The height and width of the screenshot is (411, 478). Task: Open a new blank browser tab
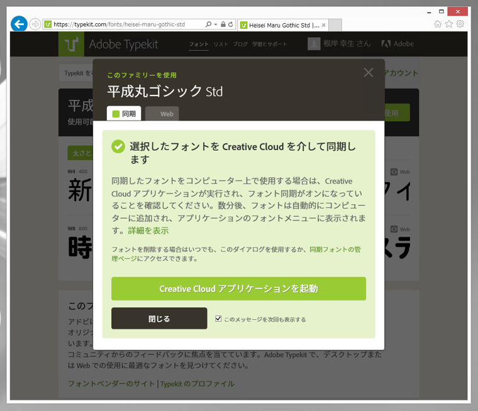[335, 25]
